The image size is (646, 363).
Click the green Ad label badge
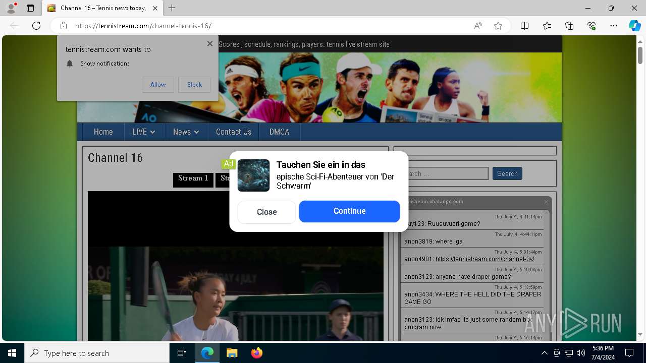(x=229, y=164)
